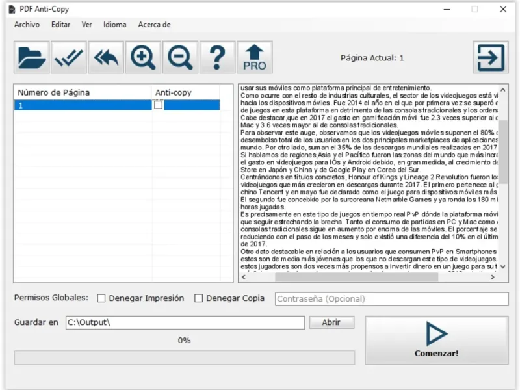This screenshot has height=390, width=520.
Task: Click the Contraseña (Opcional) password field
Action: (392, 299)
